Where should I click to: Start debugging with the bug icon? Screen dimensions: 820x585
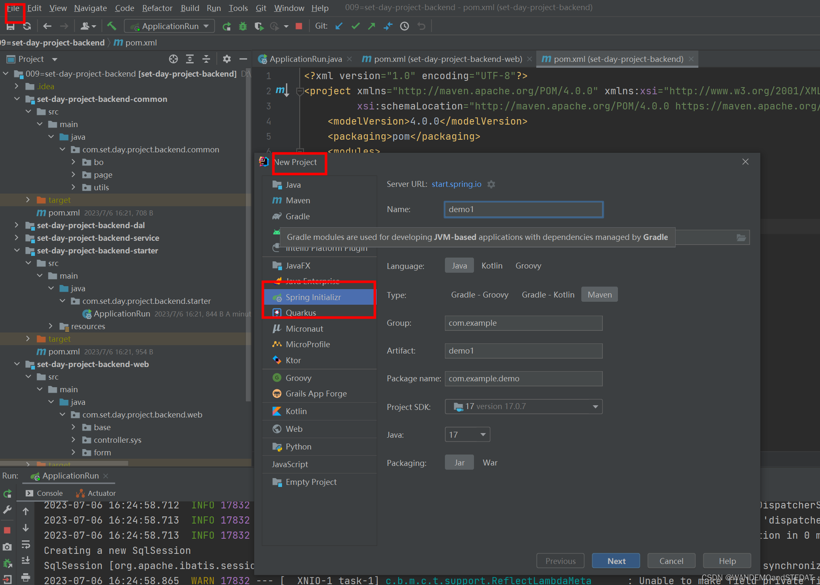click(243, 26)
